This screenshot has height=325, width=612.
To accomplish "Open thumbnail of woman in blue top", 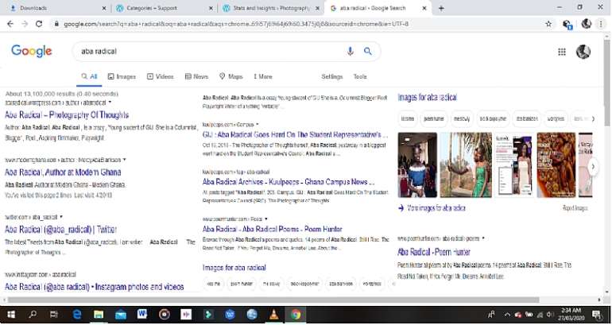I will click(x=417, y=165).
